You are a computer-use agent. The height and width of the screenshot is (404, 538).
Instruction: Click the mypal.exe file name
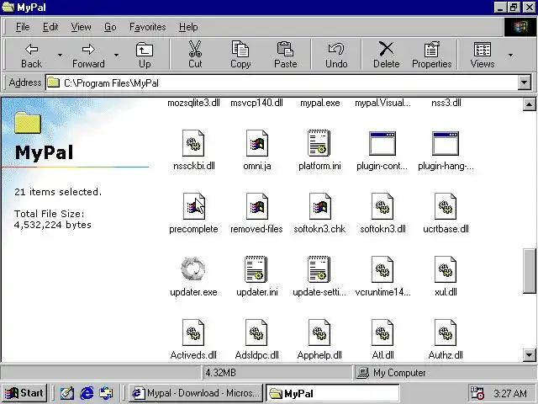click(x=319, y=103)
